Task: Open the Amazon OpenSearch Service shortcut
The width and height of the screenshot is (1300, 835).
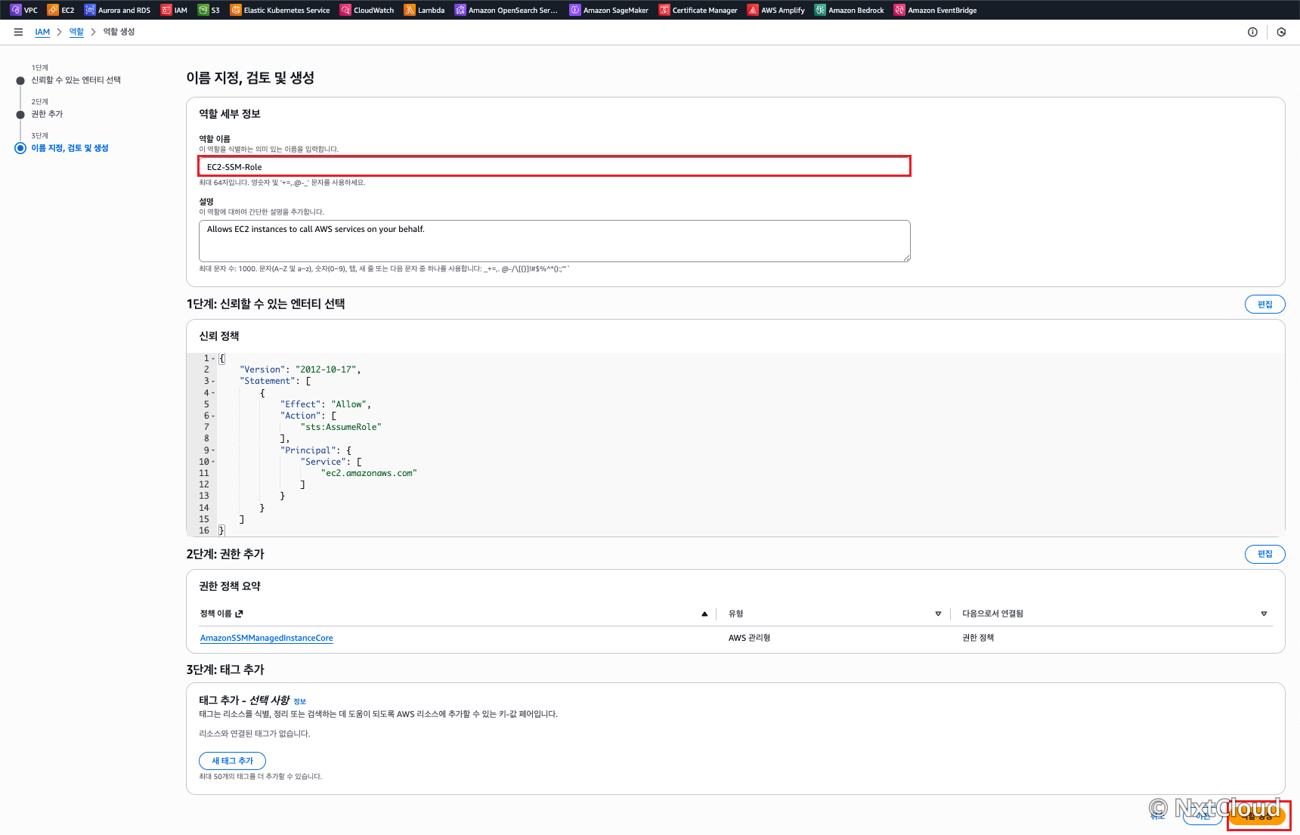Action: pos(506,10)
